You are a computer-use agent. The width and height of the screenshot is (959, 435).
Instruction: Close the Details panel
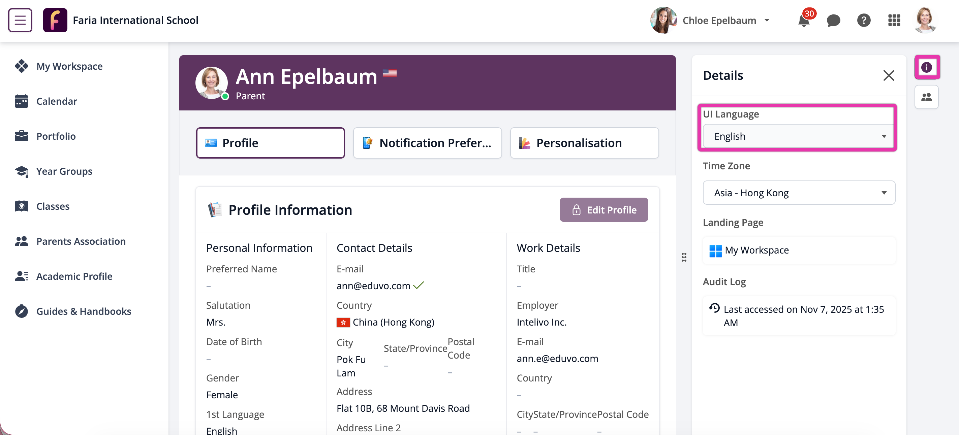tap(888, 75)
